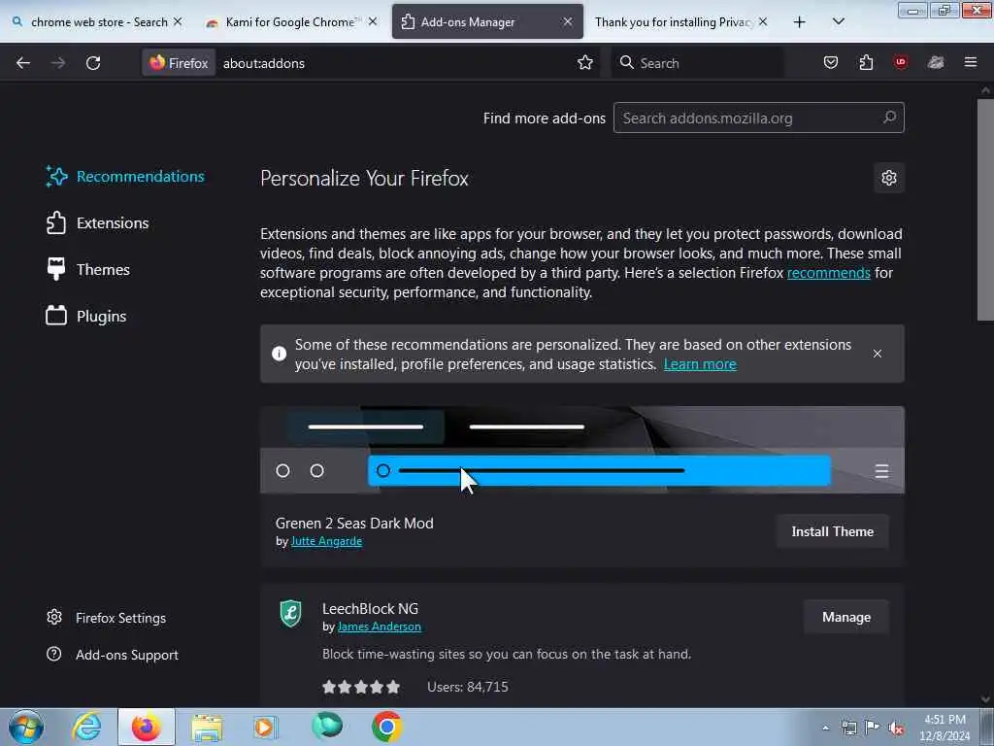The width and height of the screenshot is (994, 746).
Task: Open Themes category in sidebar
Action: point(88,270)
